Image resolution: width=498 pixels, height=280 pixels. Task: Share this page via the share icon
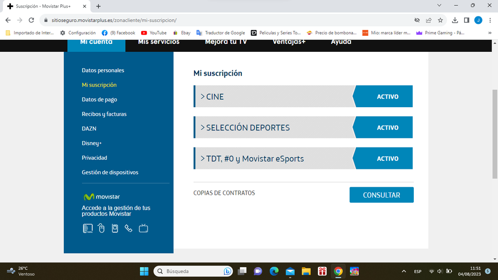click(429, 20)
